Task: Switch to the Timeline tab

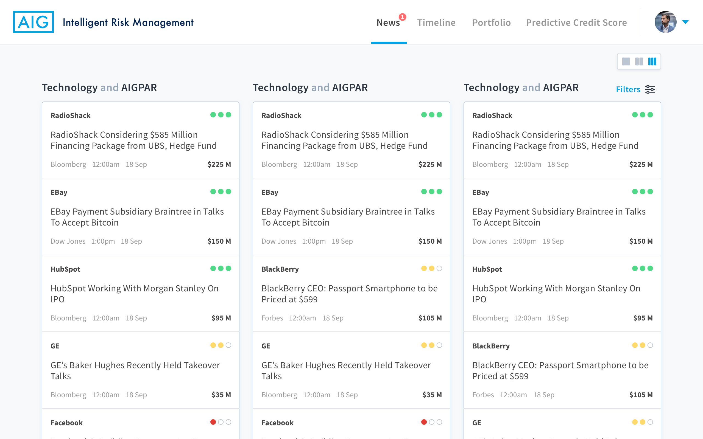Action: pyautogui.click(x=436, y=23)
